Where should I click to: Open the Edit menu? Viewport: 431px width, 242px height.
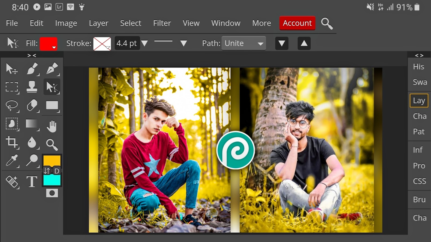37,23
